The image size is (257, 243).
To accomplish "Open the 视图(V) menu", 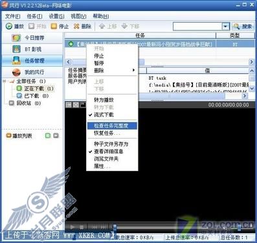I will click(x=78, y=16).
